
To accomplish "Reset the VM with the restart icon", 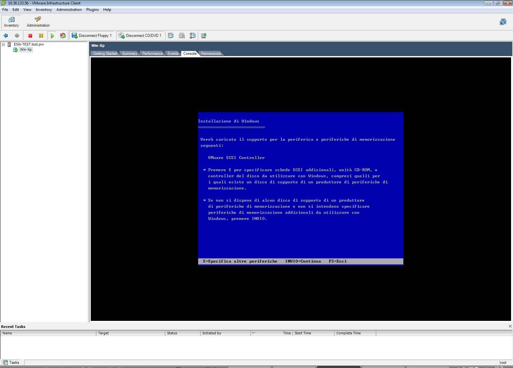I will click(63, 36).
